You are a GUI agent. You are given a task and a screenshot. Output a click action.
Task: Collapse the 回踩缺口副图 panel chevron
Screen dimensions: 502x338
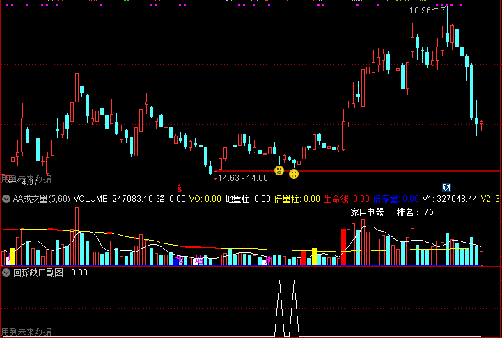coord(6,273)
